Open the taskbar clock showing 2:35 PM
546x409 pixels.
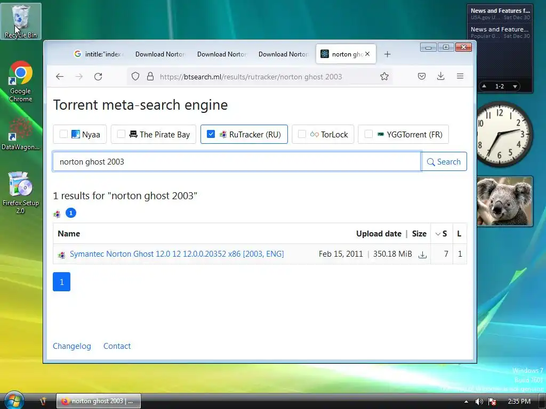tap(519, 402)
